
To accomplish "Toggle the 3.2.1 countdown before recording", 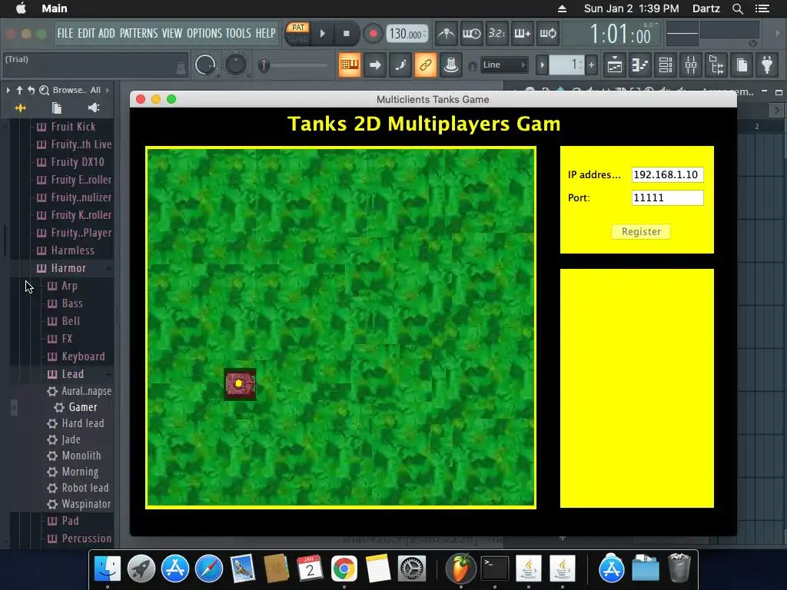I will click(496, 34).
